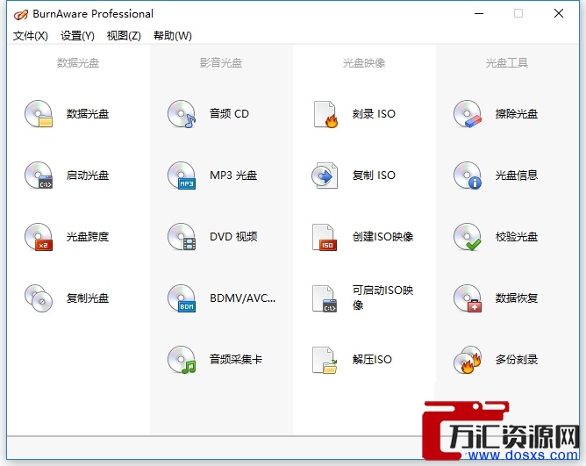Click the 光盘信息 label
The image size is (586, 466).
(517, 175)
